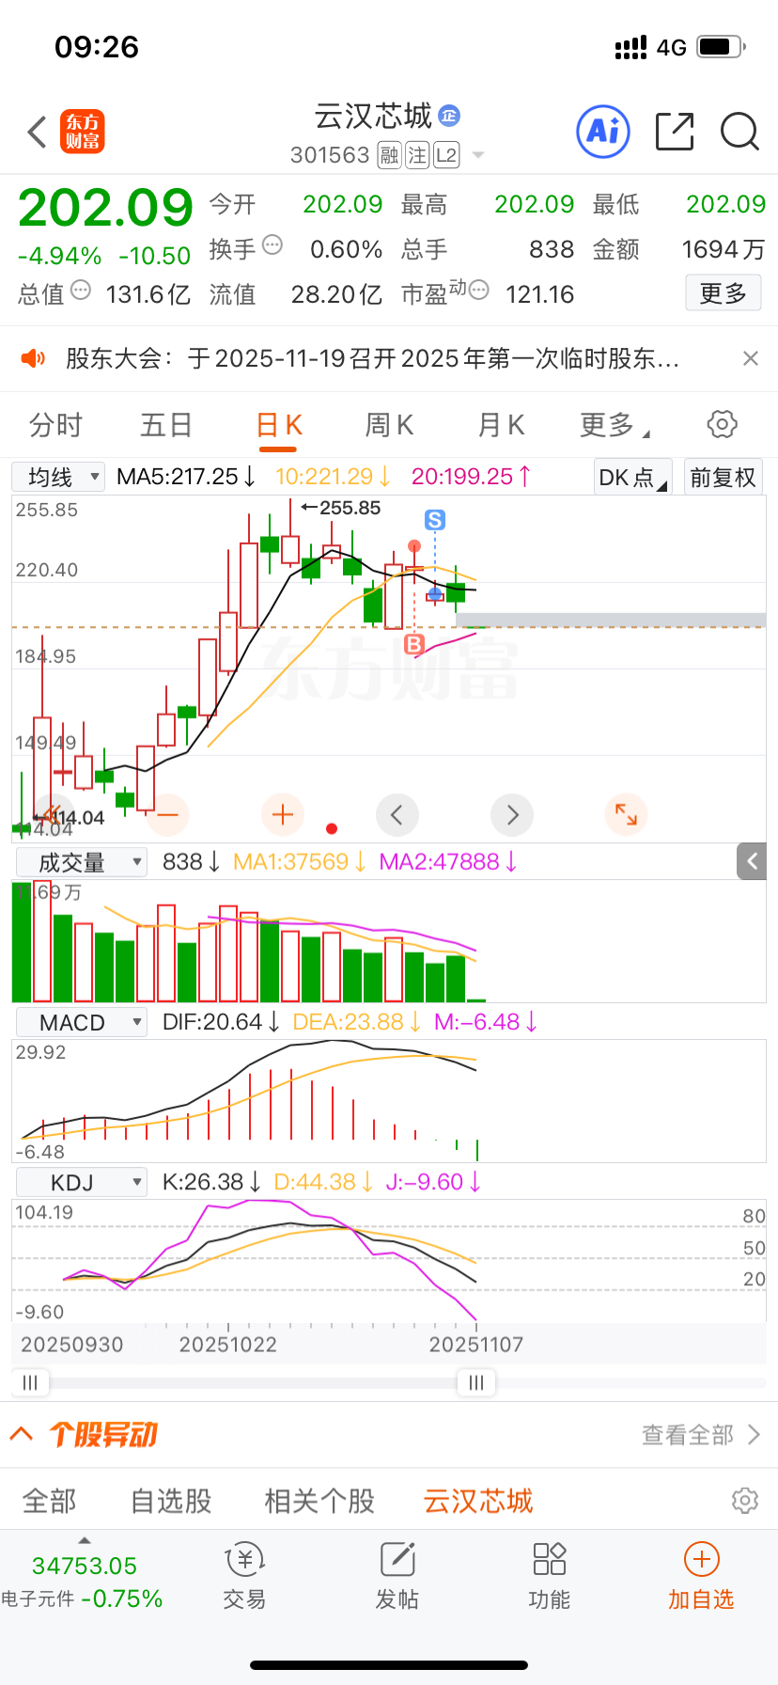This screenshot has height=1685, width=778.
Task: Tap left handle of chart range slider
Action: [30, 1382]
